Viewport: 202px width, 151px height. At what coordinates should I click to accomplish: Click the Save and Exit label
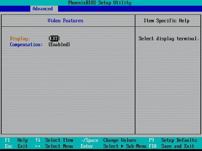pos(178,146)
